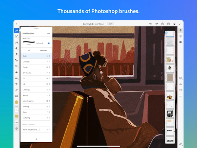This screenshot has height=148, width=197.
Task: Add a new layer with plus icon
Action: [181, 78]
